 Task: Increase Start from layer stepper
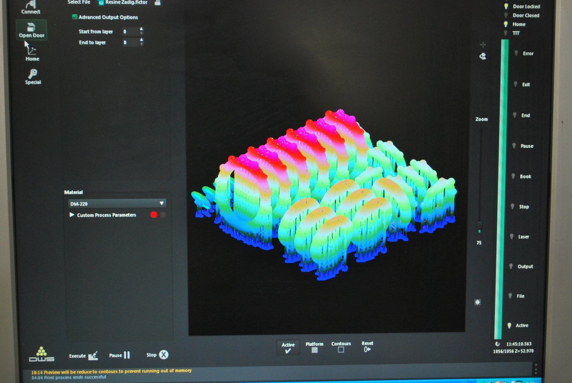point(141,29)
